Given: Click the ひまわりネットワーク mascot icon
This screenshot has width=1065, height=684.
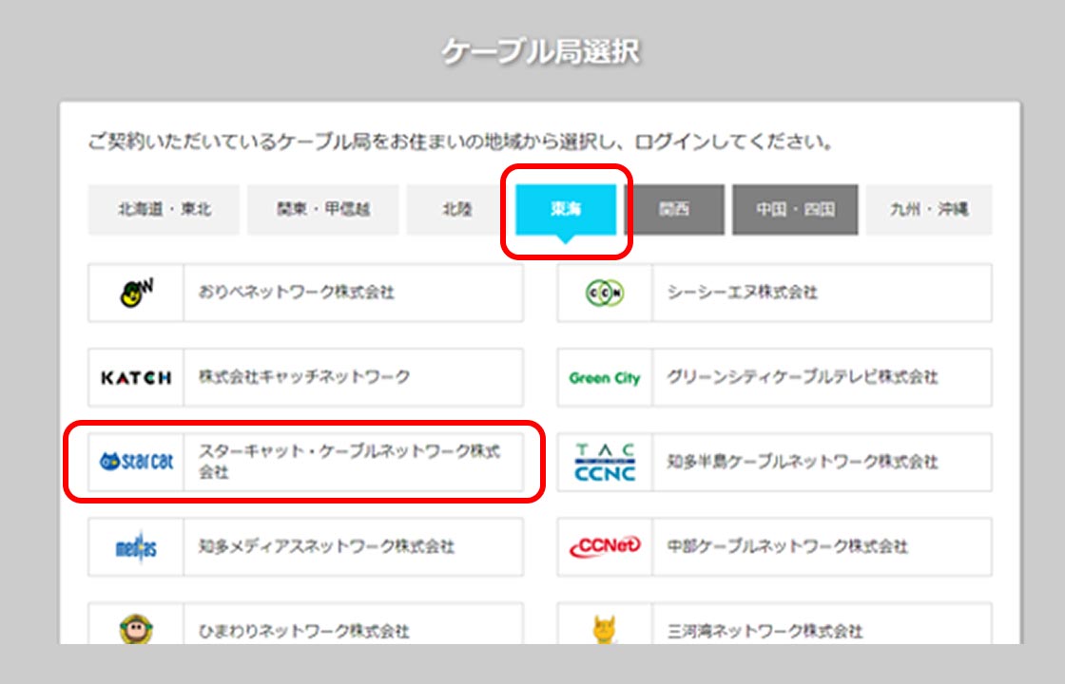Looking at the screenshot, I should [136, 630].
